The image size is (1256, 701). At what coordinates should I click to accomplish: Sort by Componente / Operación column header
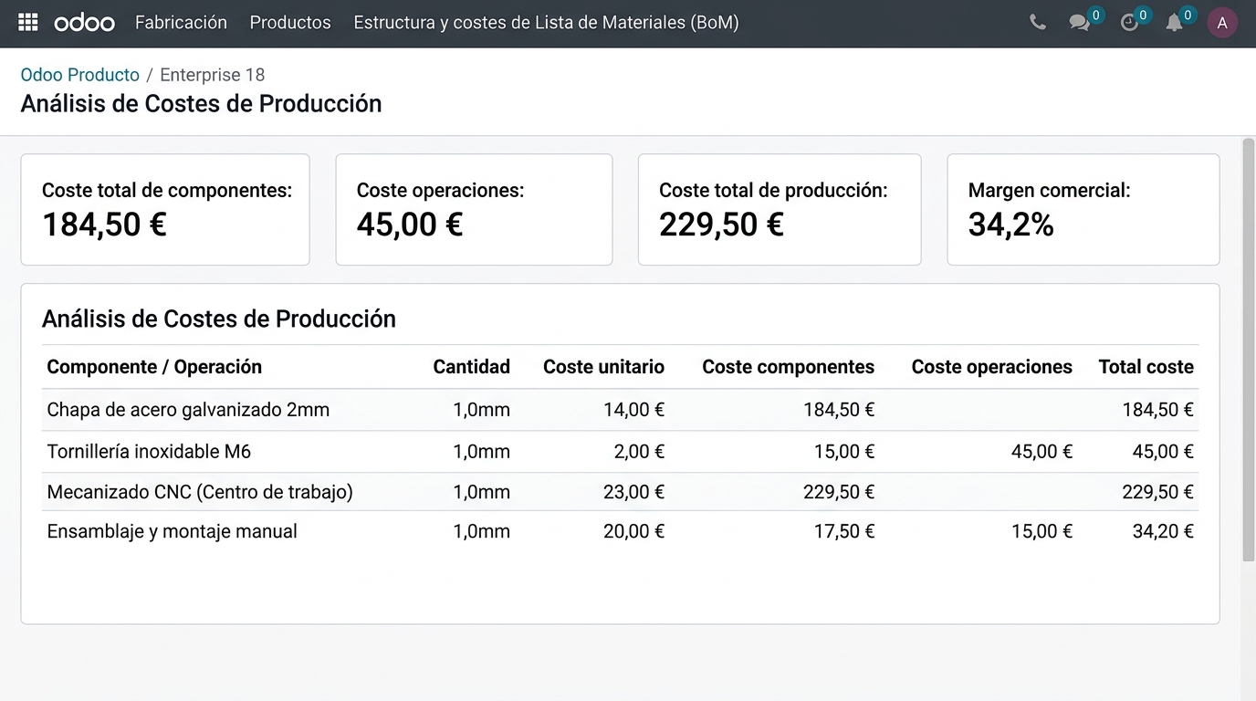[154, 367]
